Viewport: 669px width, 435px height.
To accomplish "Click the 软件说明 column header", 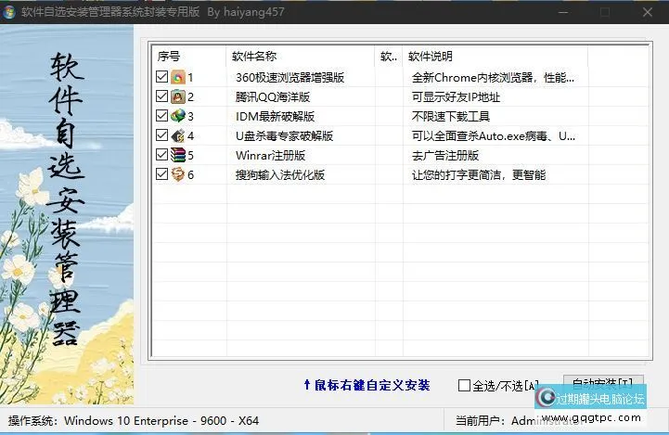I will coord(495,57).
